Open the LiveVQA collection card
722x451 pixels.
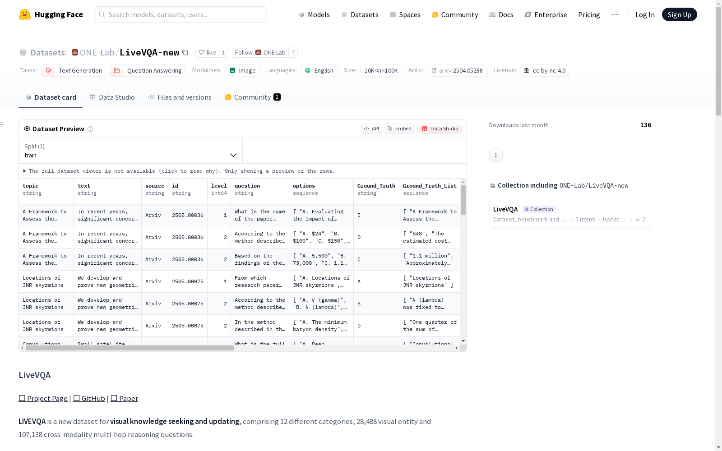pos(570,215)
